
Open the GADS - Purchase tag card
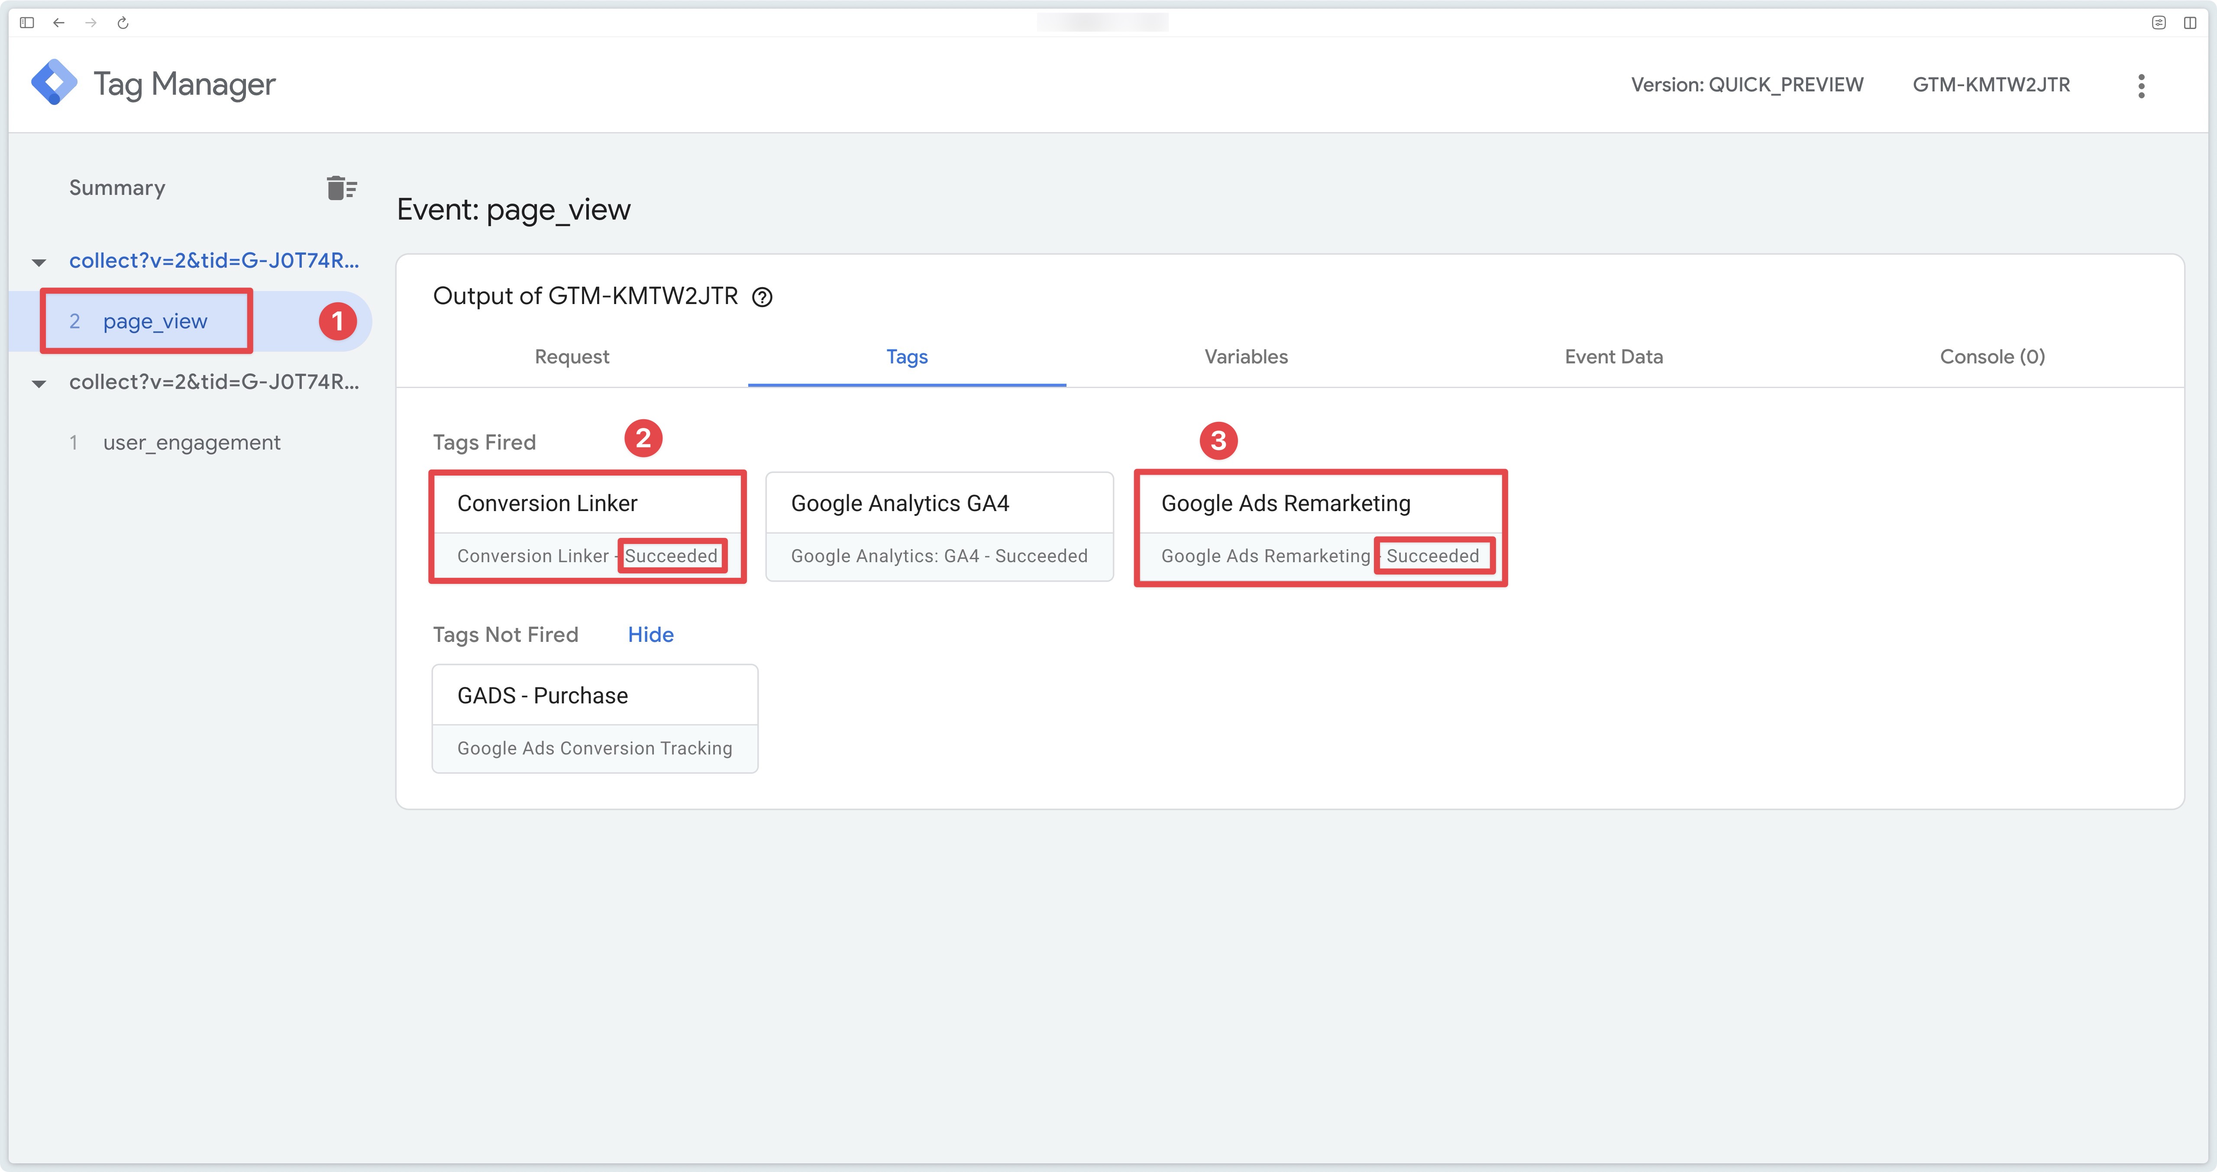pyautogui.click(x=595, y=718)
